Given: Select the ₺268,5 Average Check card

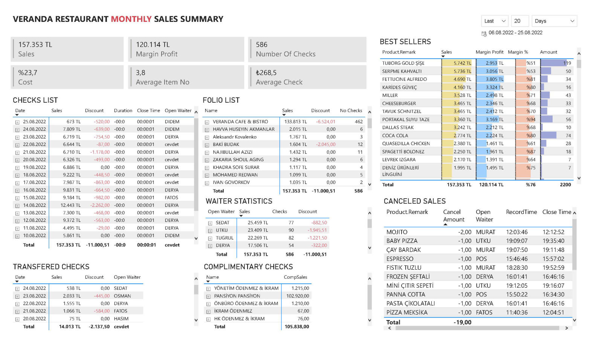Looking at the screenshot, I should coord(307,77).
